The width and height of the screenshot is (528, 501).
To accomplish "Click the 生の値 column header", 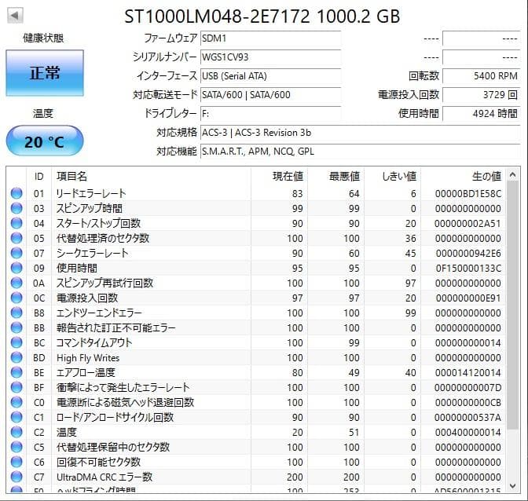I will (463, 177).
